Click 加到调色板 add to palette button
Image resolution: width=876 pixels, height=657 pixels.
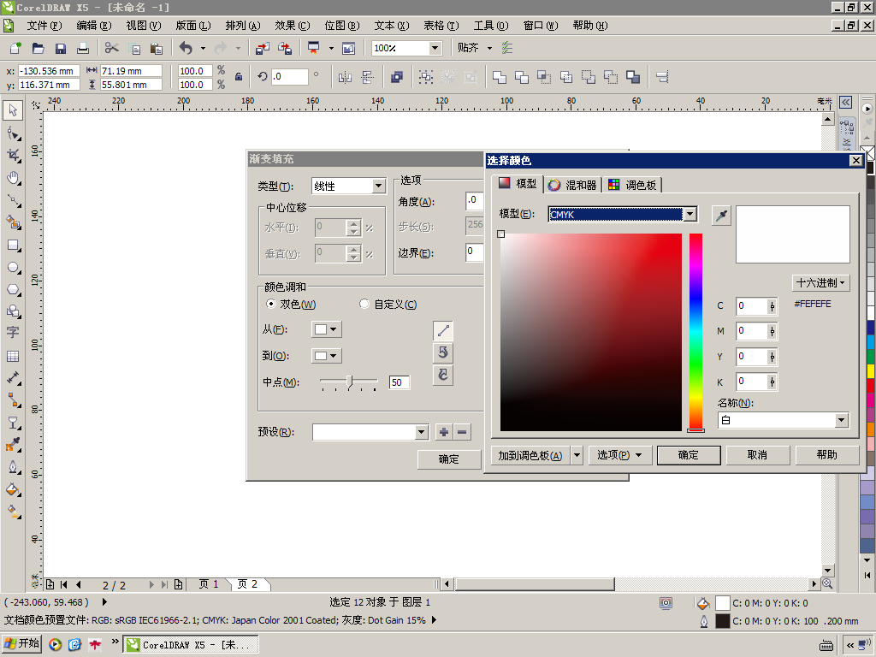[530, 455]
